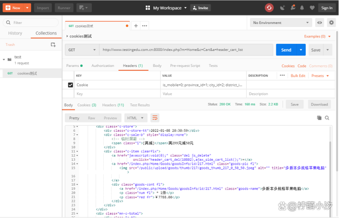
Task: Expand the No Environment dropdown
Action: click(x=281, y=23)
